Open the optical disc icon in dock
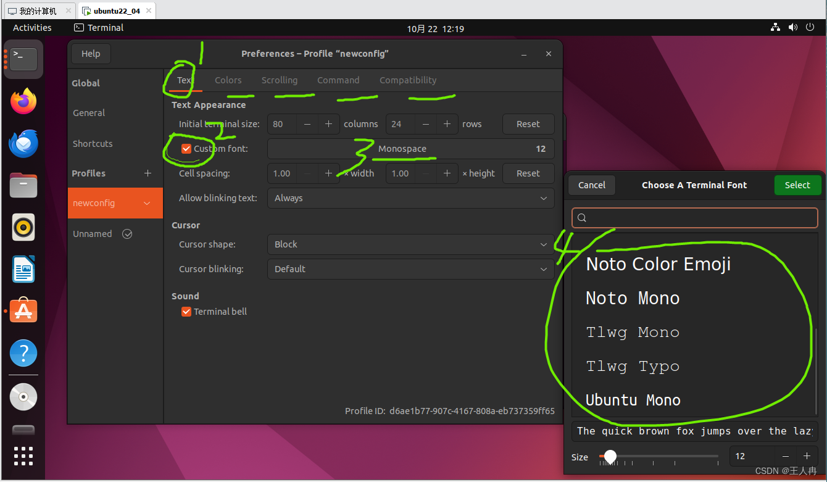The height and width of the screenshot is (482, 827). point(23,397)
